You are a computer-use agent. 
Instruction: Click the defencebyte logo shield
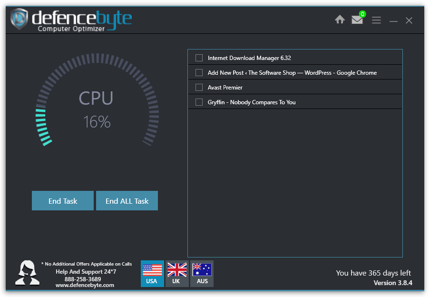[x=18, y=20]
